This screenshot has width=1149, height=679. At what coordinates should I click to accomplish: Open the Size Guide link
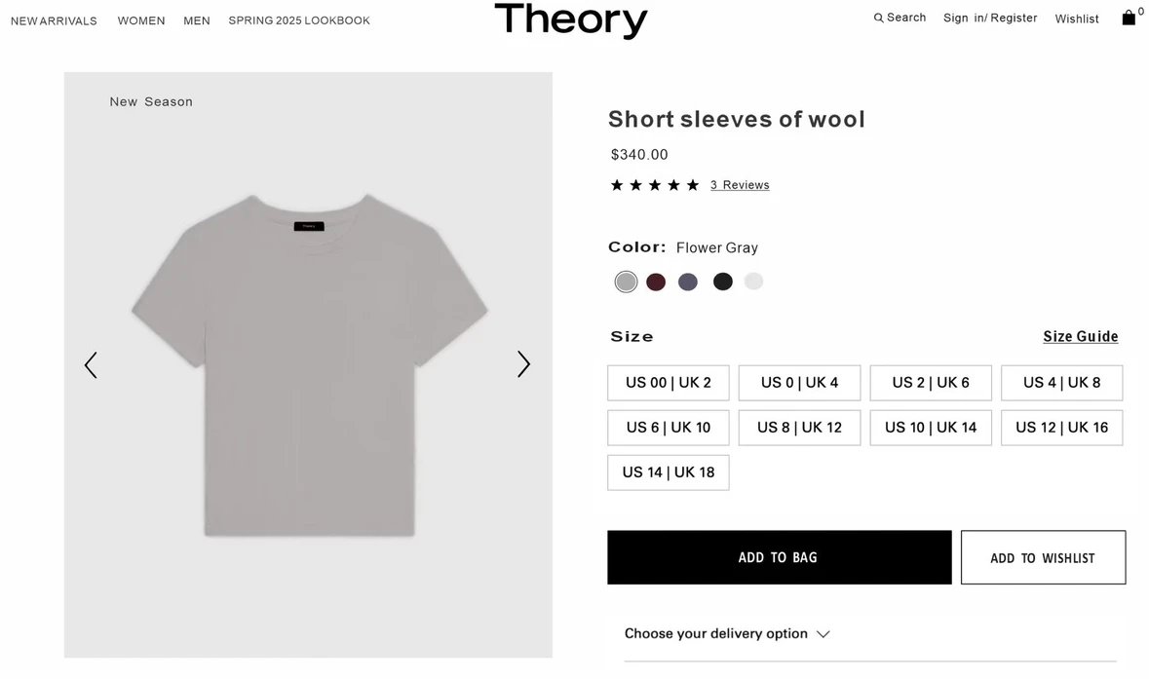(1080, 337)
